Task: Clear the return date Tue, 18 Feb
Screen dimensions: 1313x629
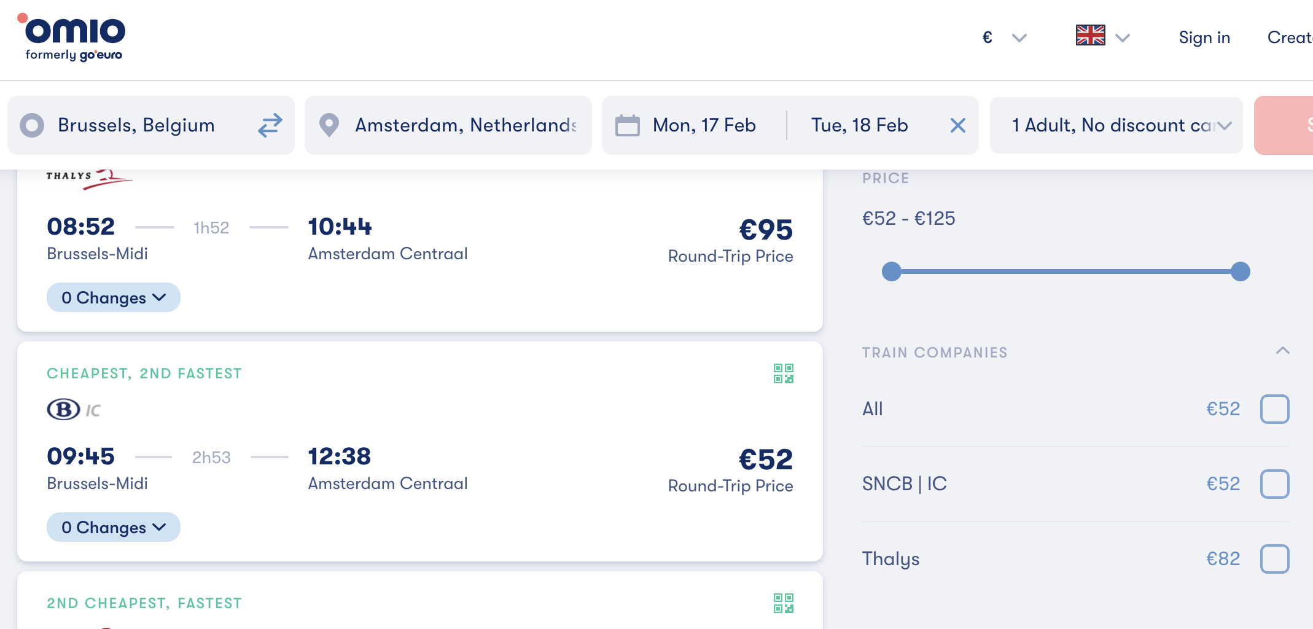Action: pyautogui.click(x=957, y=125)
